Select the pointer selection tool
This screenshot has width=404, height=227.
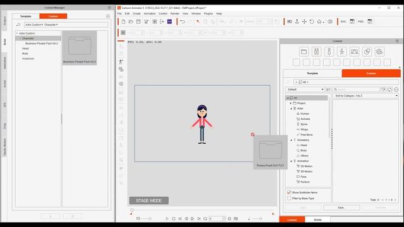click(x=198, y=21)
